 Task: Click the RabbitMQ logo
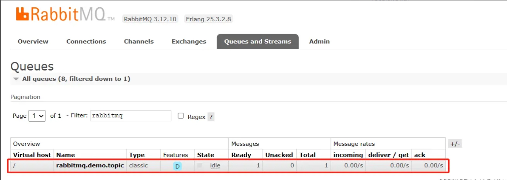point(65,14)
